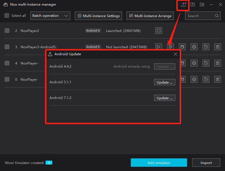Open Multi-instance Arrange
Screen dimensions: 225x171
[x=150, y=16]
